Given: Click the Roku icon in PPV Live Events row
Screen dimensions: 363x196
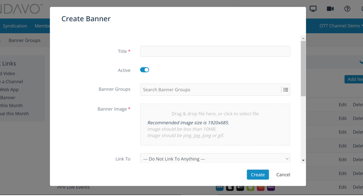Looking at the screenshot, I should (271, 188).
